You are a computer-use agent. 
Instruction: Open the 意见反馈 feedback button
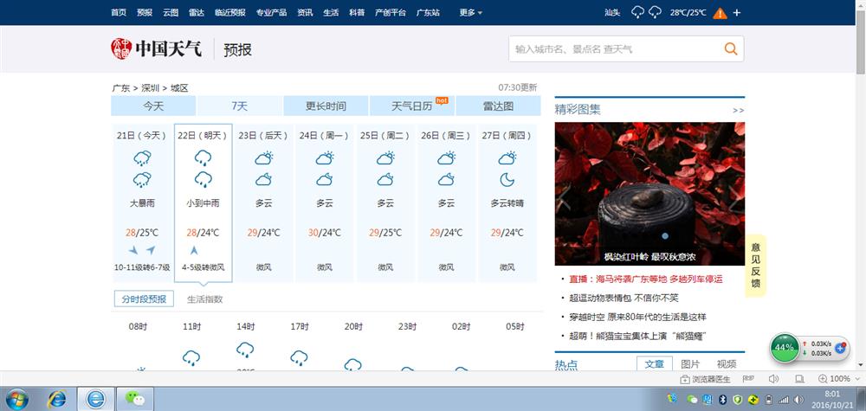click(755, 265)
